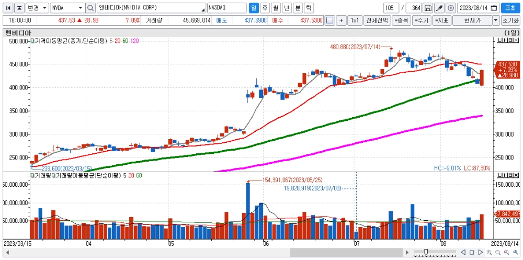Click the 매도 ask price 437.6900

click(256, 21)
